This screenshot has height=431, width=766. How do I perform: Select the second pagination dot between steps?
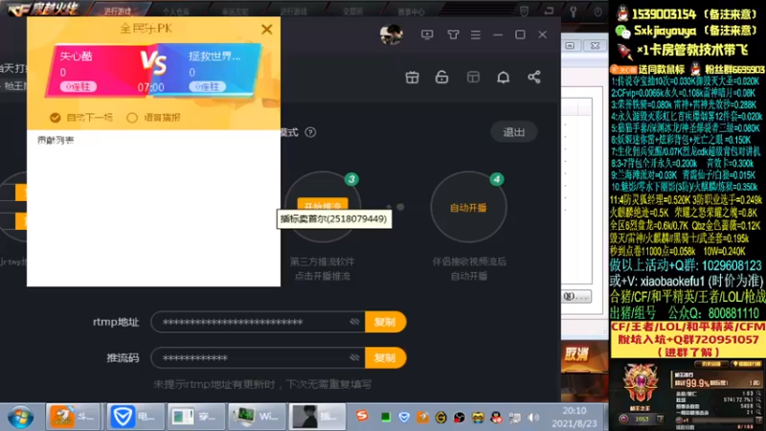pyautogui.click(x=400, y=207)
